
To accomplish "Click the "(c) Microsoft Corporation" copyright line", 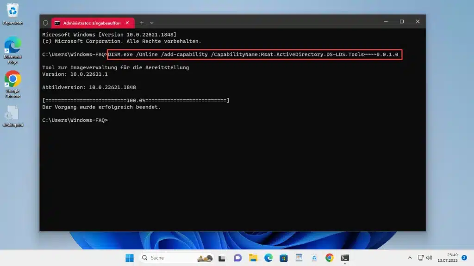I will [x=122, y=41].
